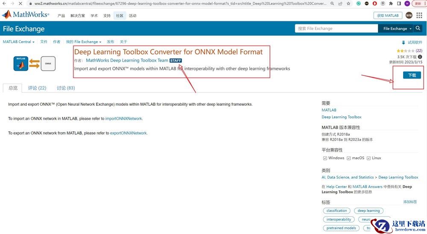The image size is (427, 234).
Task: Open the WW account avatar on MathWorks
Action: [x=409, y=15]
